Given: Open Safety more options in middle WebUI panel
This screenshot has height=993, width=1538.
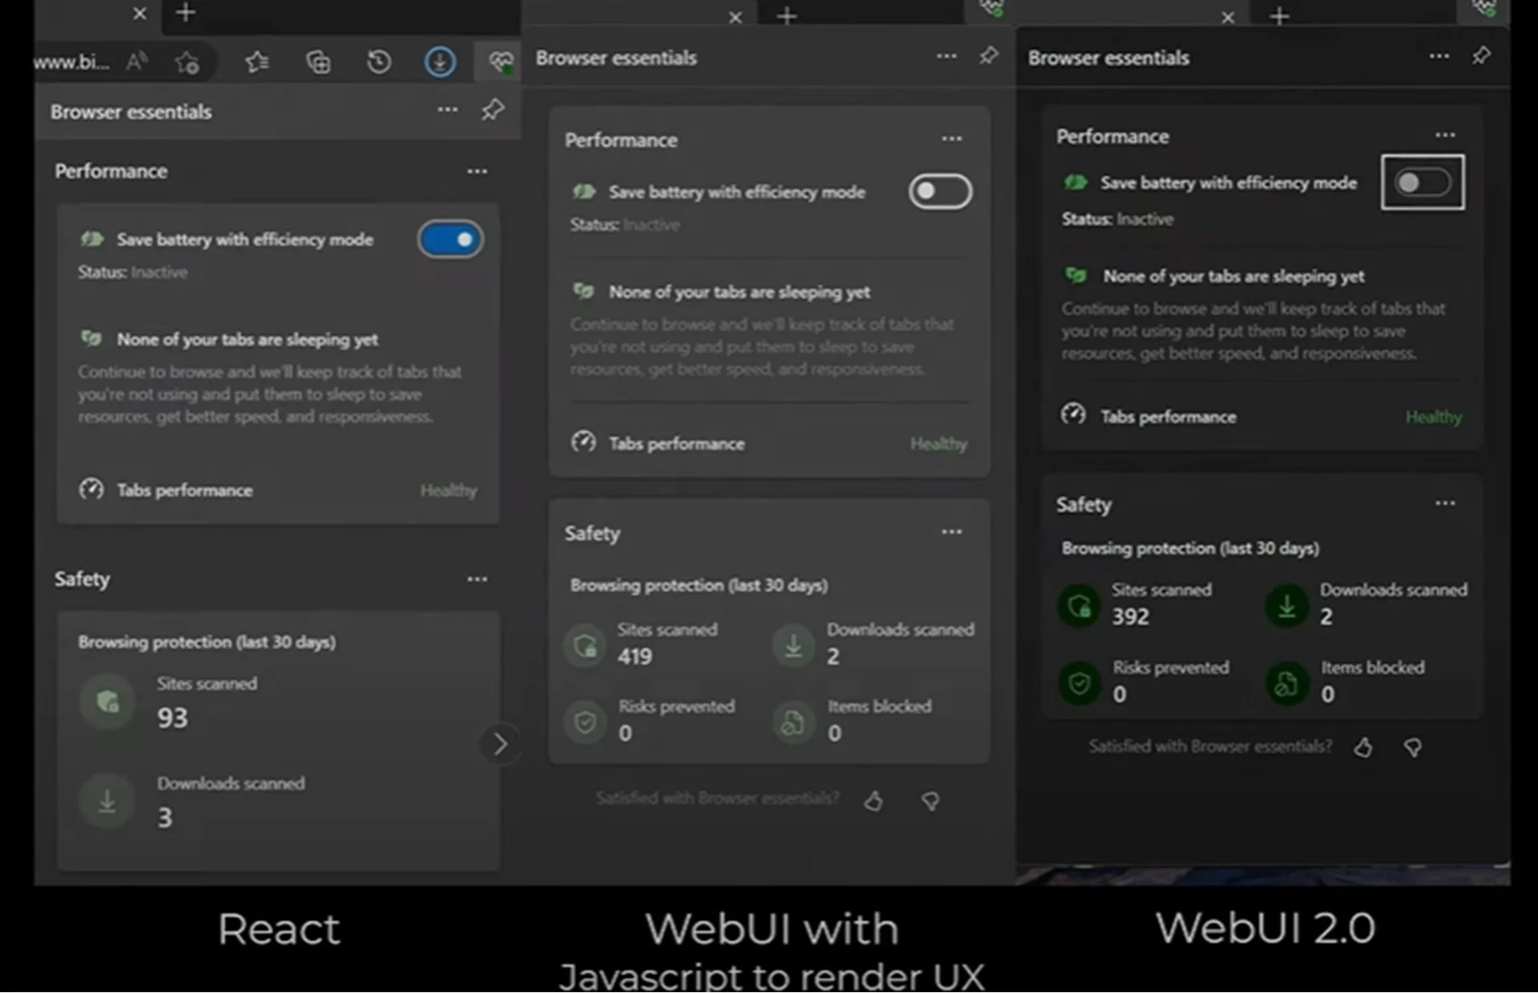Looking at the screenshot, I should click(952, 532).
